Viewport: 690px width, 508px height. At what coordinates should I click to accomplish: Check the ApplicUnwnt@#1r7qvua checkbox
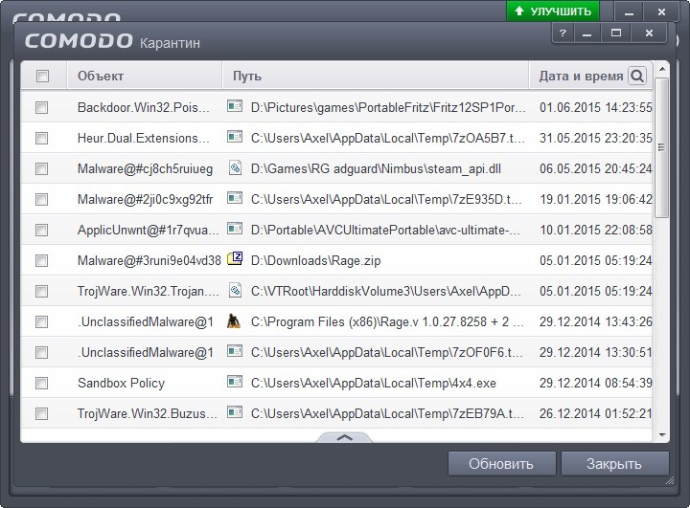(42, 230)
